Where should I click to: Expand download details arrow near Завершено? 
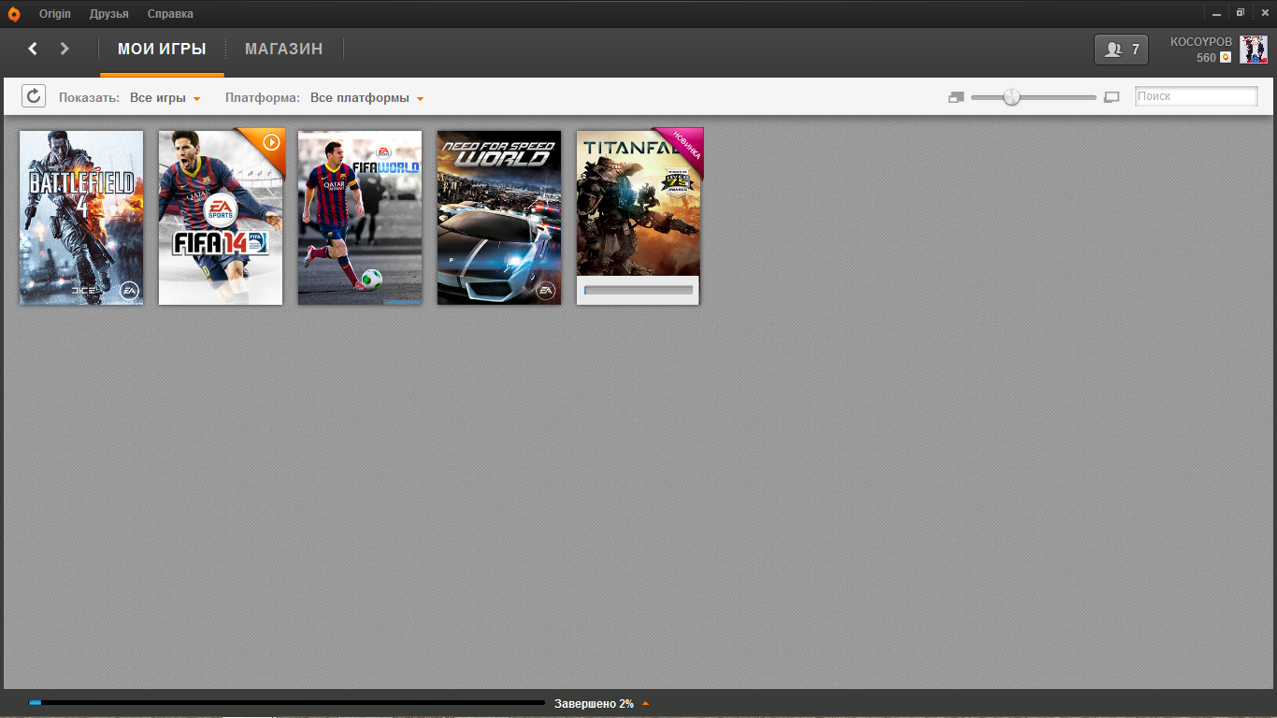tap(645, 703)
